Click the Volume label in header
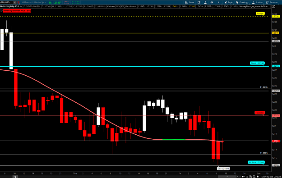Screen dimensions: 282x178 111,6
